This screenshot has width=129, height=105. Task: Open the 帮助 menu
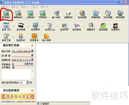click(44, 7)
